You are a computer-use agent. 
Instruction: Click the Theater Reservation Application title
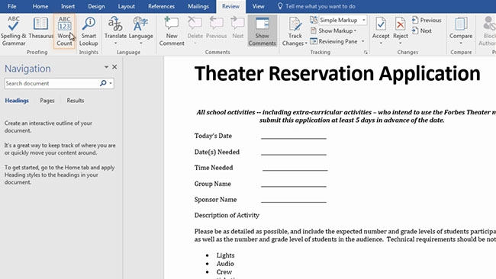pos(337,74)
